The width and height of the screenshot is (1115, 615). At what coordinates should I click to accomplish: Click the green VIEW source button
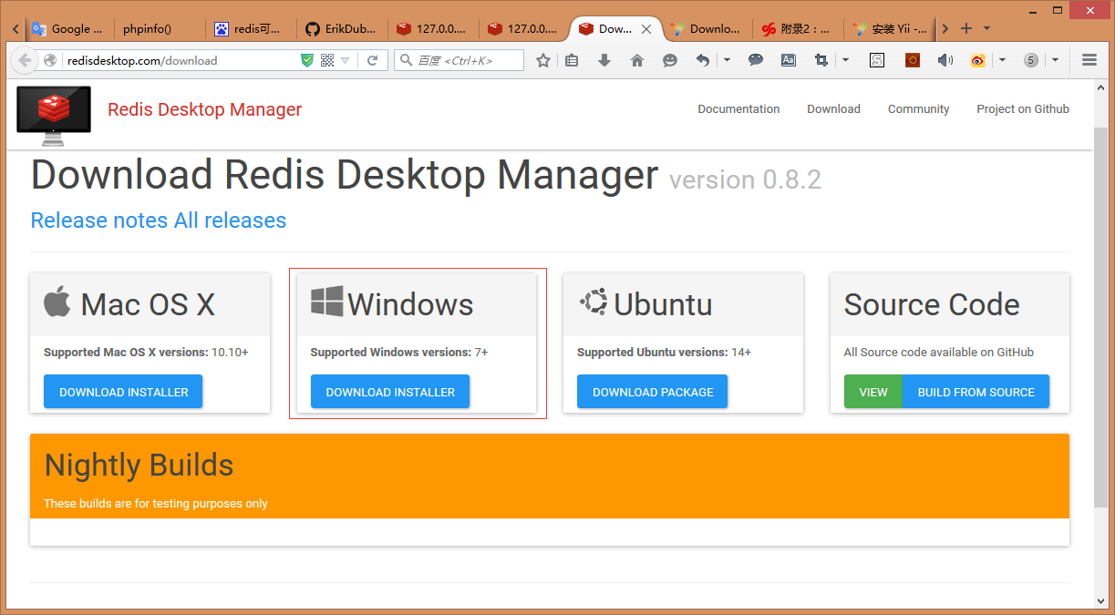(873, 392)
